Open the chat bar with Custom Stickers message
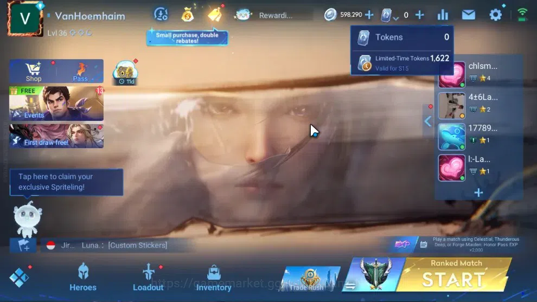 click(117, 245)
